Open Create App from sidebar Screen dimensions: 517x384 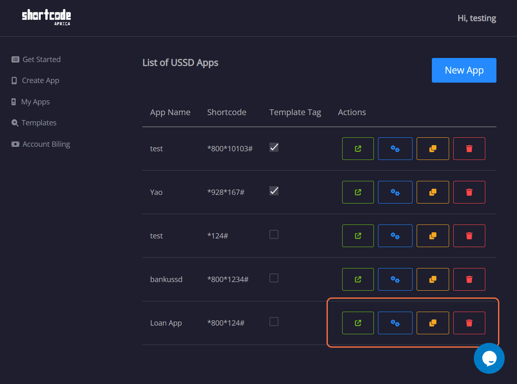35,80
